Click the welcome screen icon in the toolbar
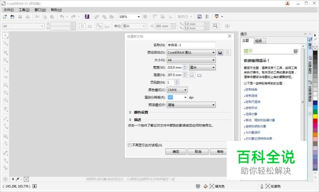This screenshot has height=192, width=319. (x=199, y=17)
